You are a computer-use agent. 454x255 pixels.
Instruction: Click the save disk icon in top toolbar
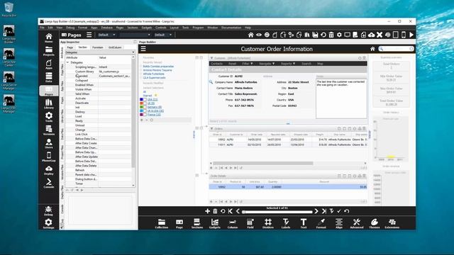tap(315, 35)
